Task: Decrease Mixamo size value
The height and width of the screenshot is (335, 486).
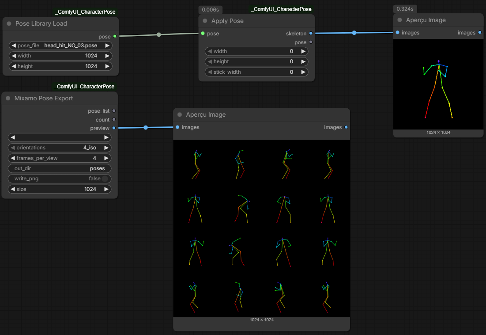Action: click(13, 189)
